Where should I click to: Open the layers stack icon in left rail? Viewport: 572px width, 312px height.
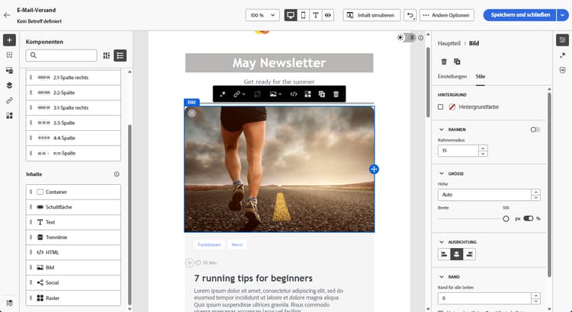(x=9, y=85)
